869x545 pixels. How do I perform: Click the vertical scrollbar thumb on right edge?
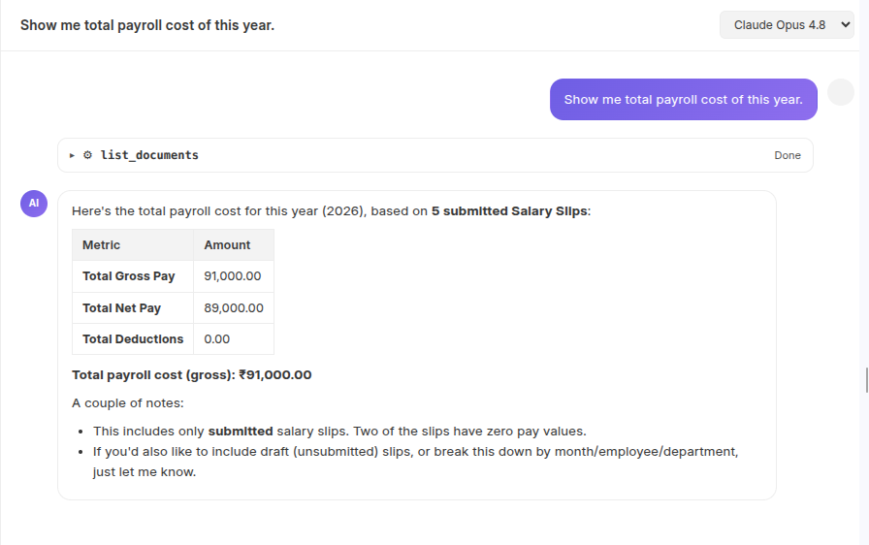tap(867, 380)
